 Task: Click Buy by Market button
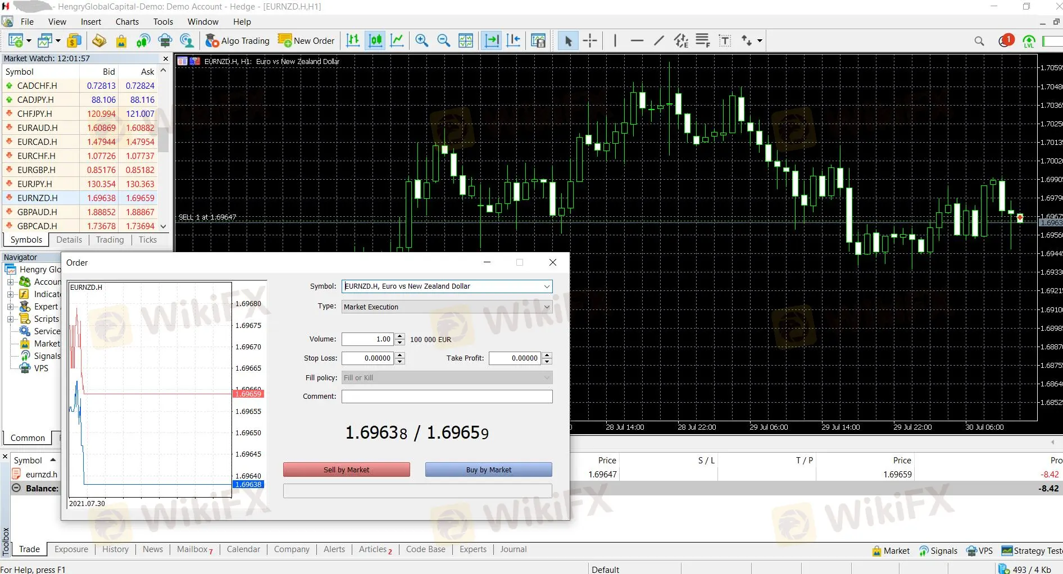[x=489, y=470]
